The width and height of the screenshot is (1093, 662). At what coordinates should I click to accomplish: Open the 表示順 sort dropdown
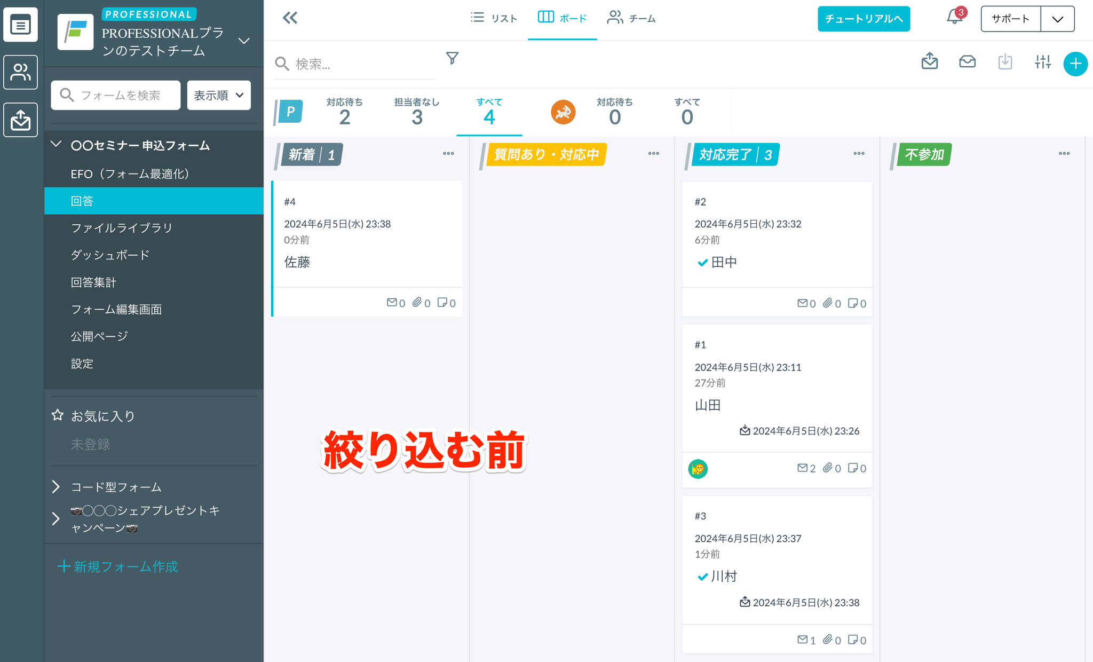click(x=219, y=95)
